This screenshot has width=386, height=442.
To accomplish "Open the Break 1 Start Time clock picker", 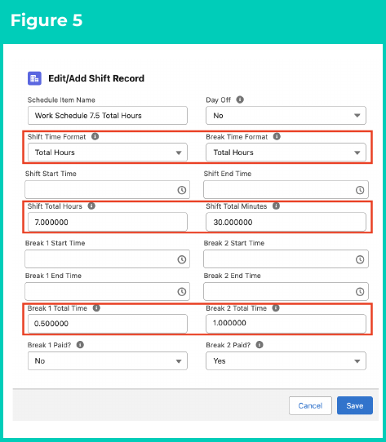I will 182,259.
